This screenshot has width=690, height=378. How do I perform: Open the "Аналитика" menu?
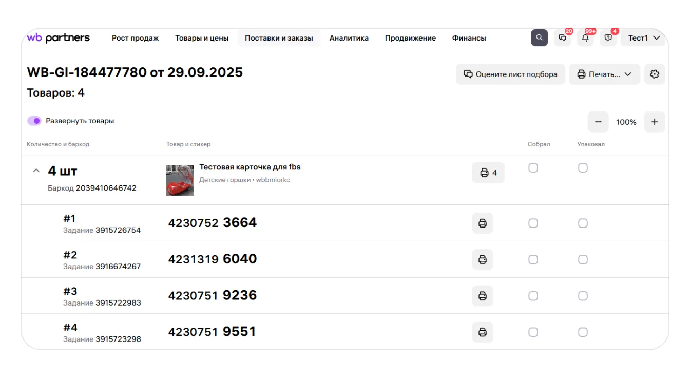[x=349, y=38]
